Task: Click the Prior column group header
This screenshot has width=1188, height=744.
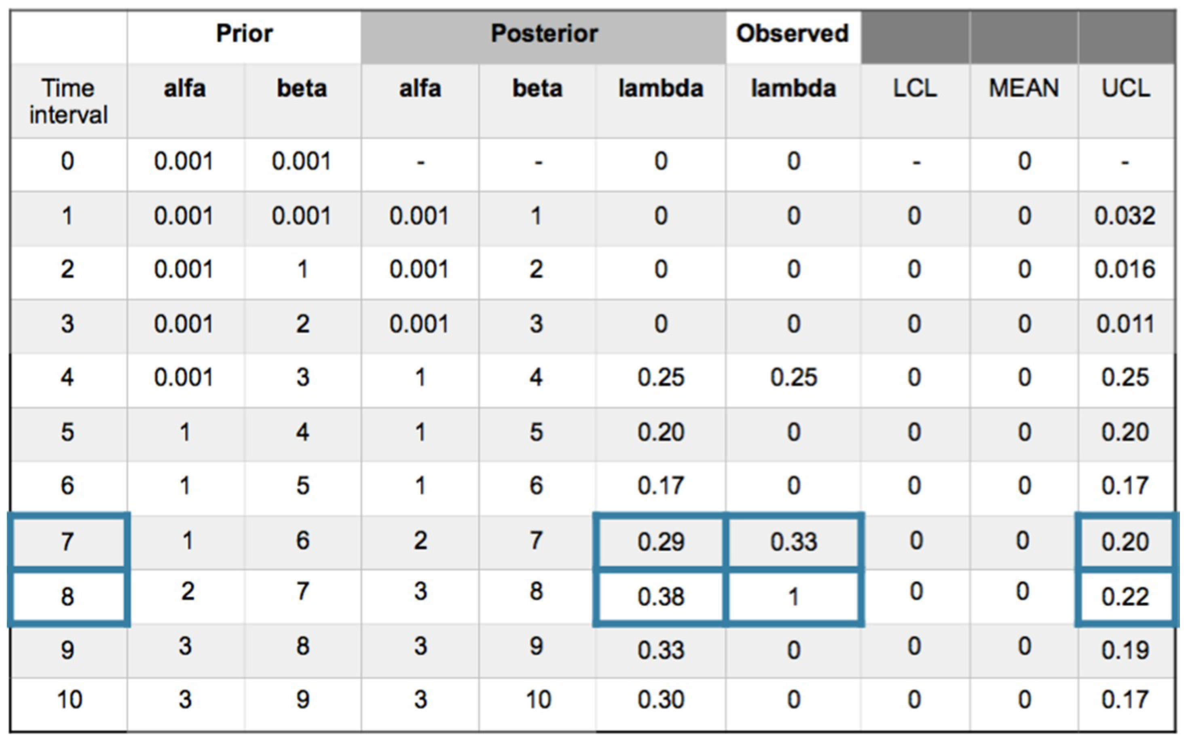Action: pyautogui.click(x=245, y=34)
